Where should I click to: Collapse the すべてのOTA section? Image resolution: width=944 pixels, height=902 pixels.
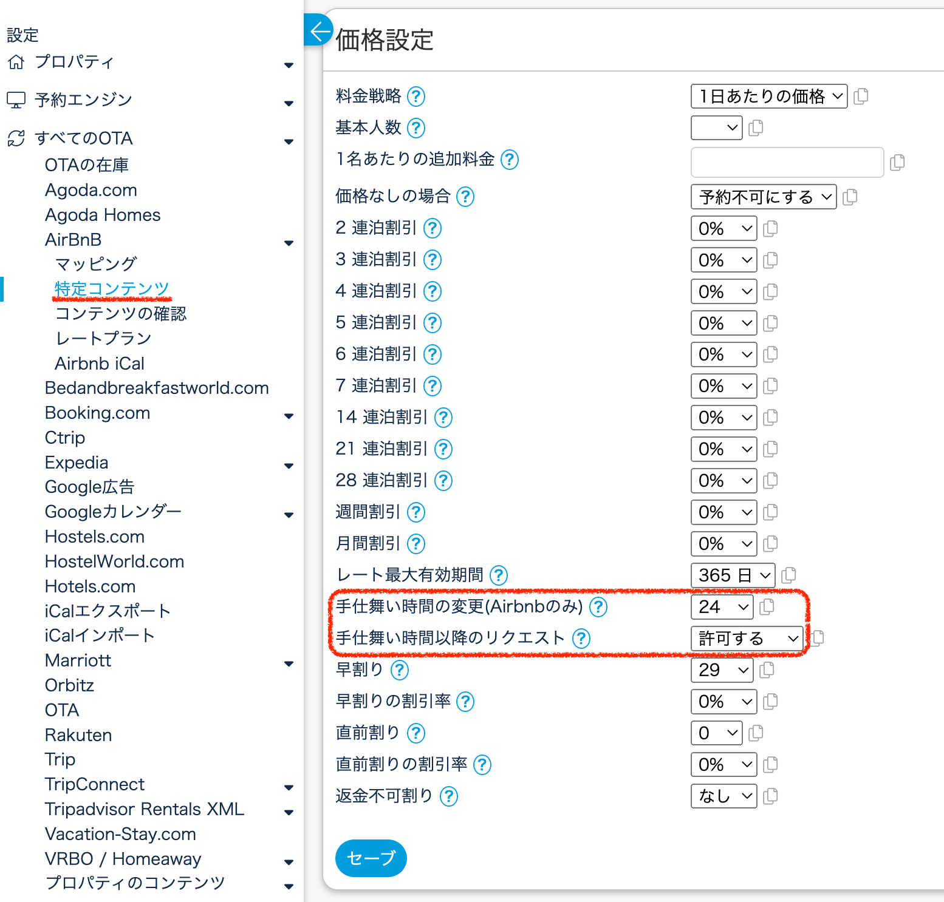[x=289, y=142]
